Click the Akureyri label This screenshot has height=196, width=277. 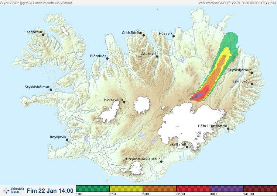tap(148, 54)
